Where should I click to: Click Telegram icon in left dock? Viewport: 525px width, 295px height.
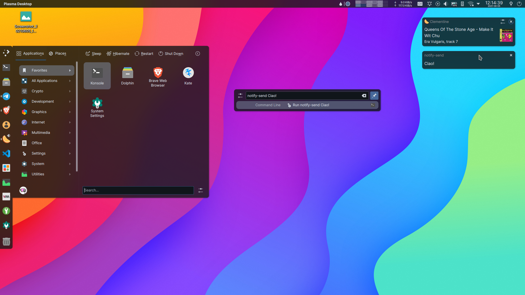6,96
